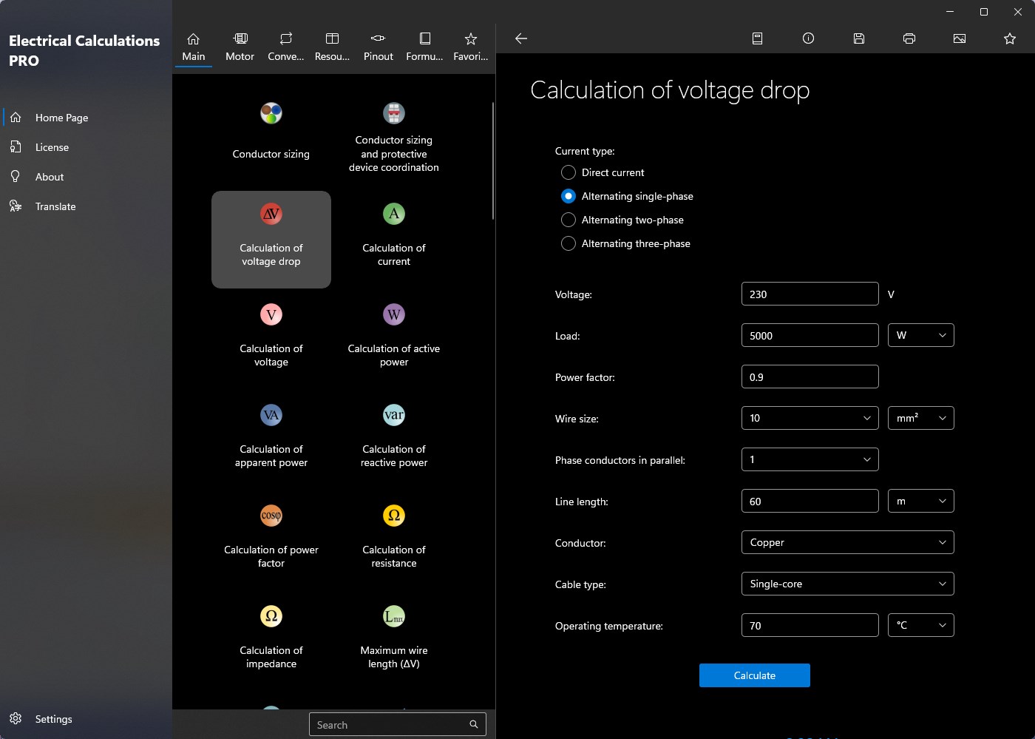Click the image export icon
The image size is (1035, 739).
(x=960, y=38)
